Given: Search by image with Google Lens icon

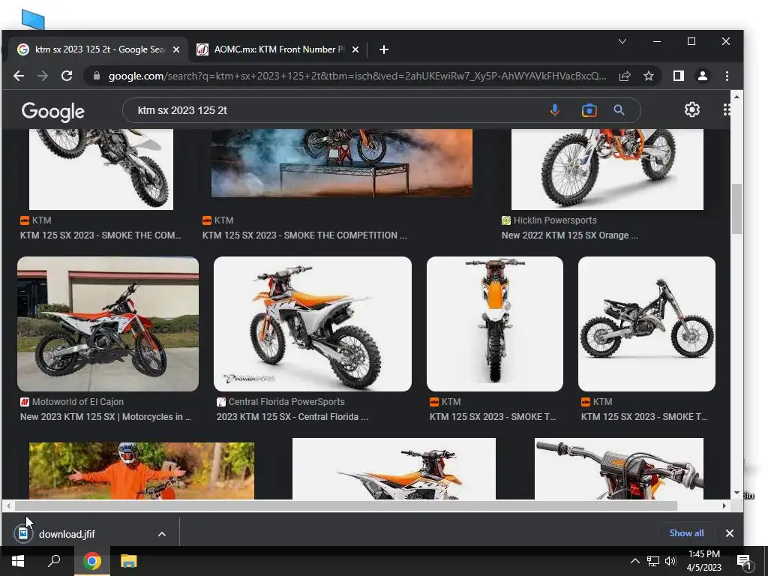Looking at the screenshot, I should click(x=589, y=110).
